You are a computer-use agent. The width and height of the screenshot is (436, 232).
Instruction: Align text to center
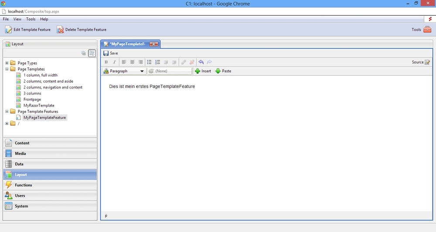pos(132,62)
